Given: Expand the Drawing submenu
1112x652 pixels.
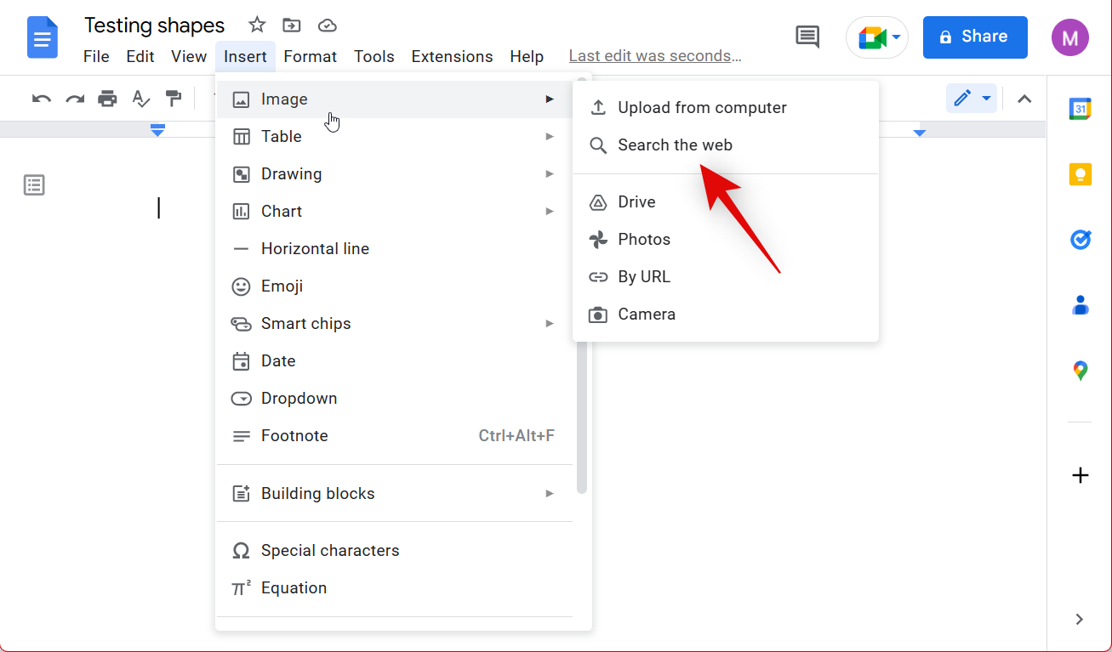Looking at the screenshot, I should coord(395,174).
